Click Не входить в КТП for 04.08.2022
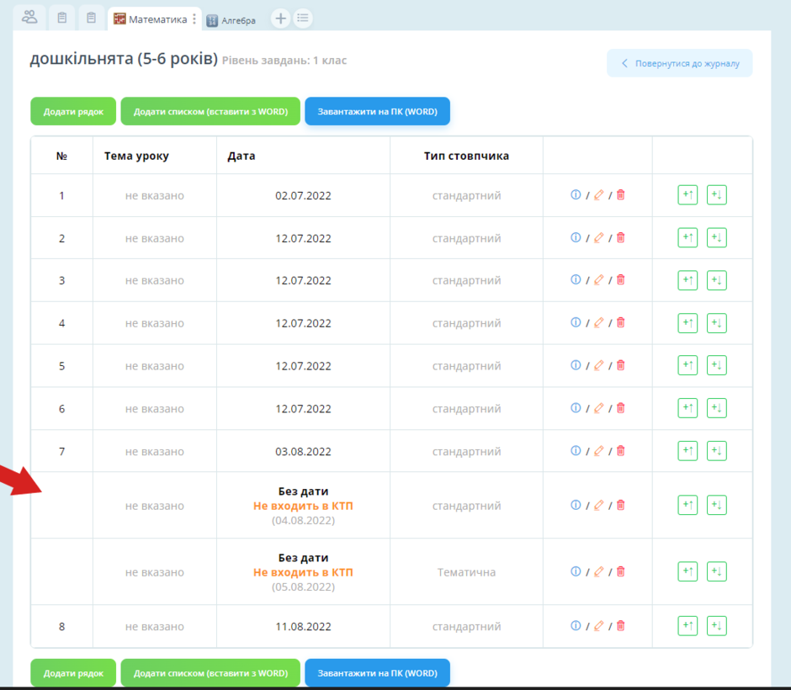 [303, 506]
